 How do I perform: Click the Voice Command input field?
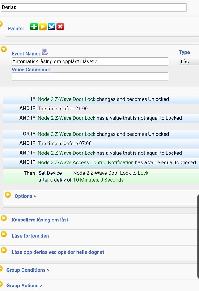click(x=90, y=77)
